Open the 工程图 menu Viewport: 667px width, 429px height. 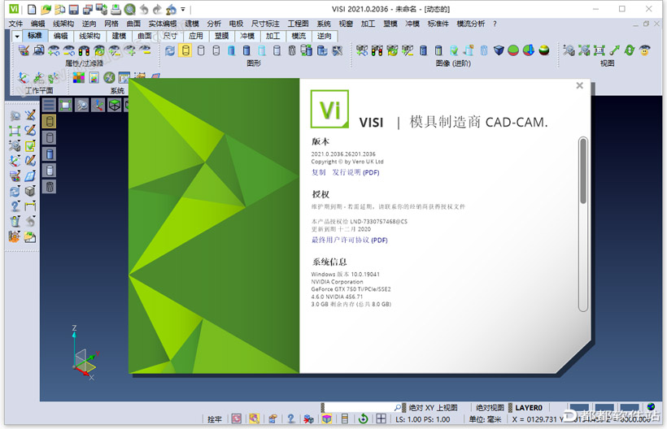point(298,24)
